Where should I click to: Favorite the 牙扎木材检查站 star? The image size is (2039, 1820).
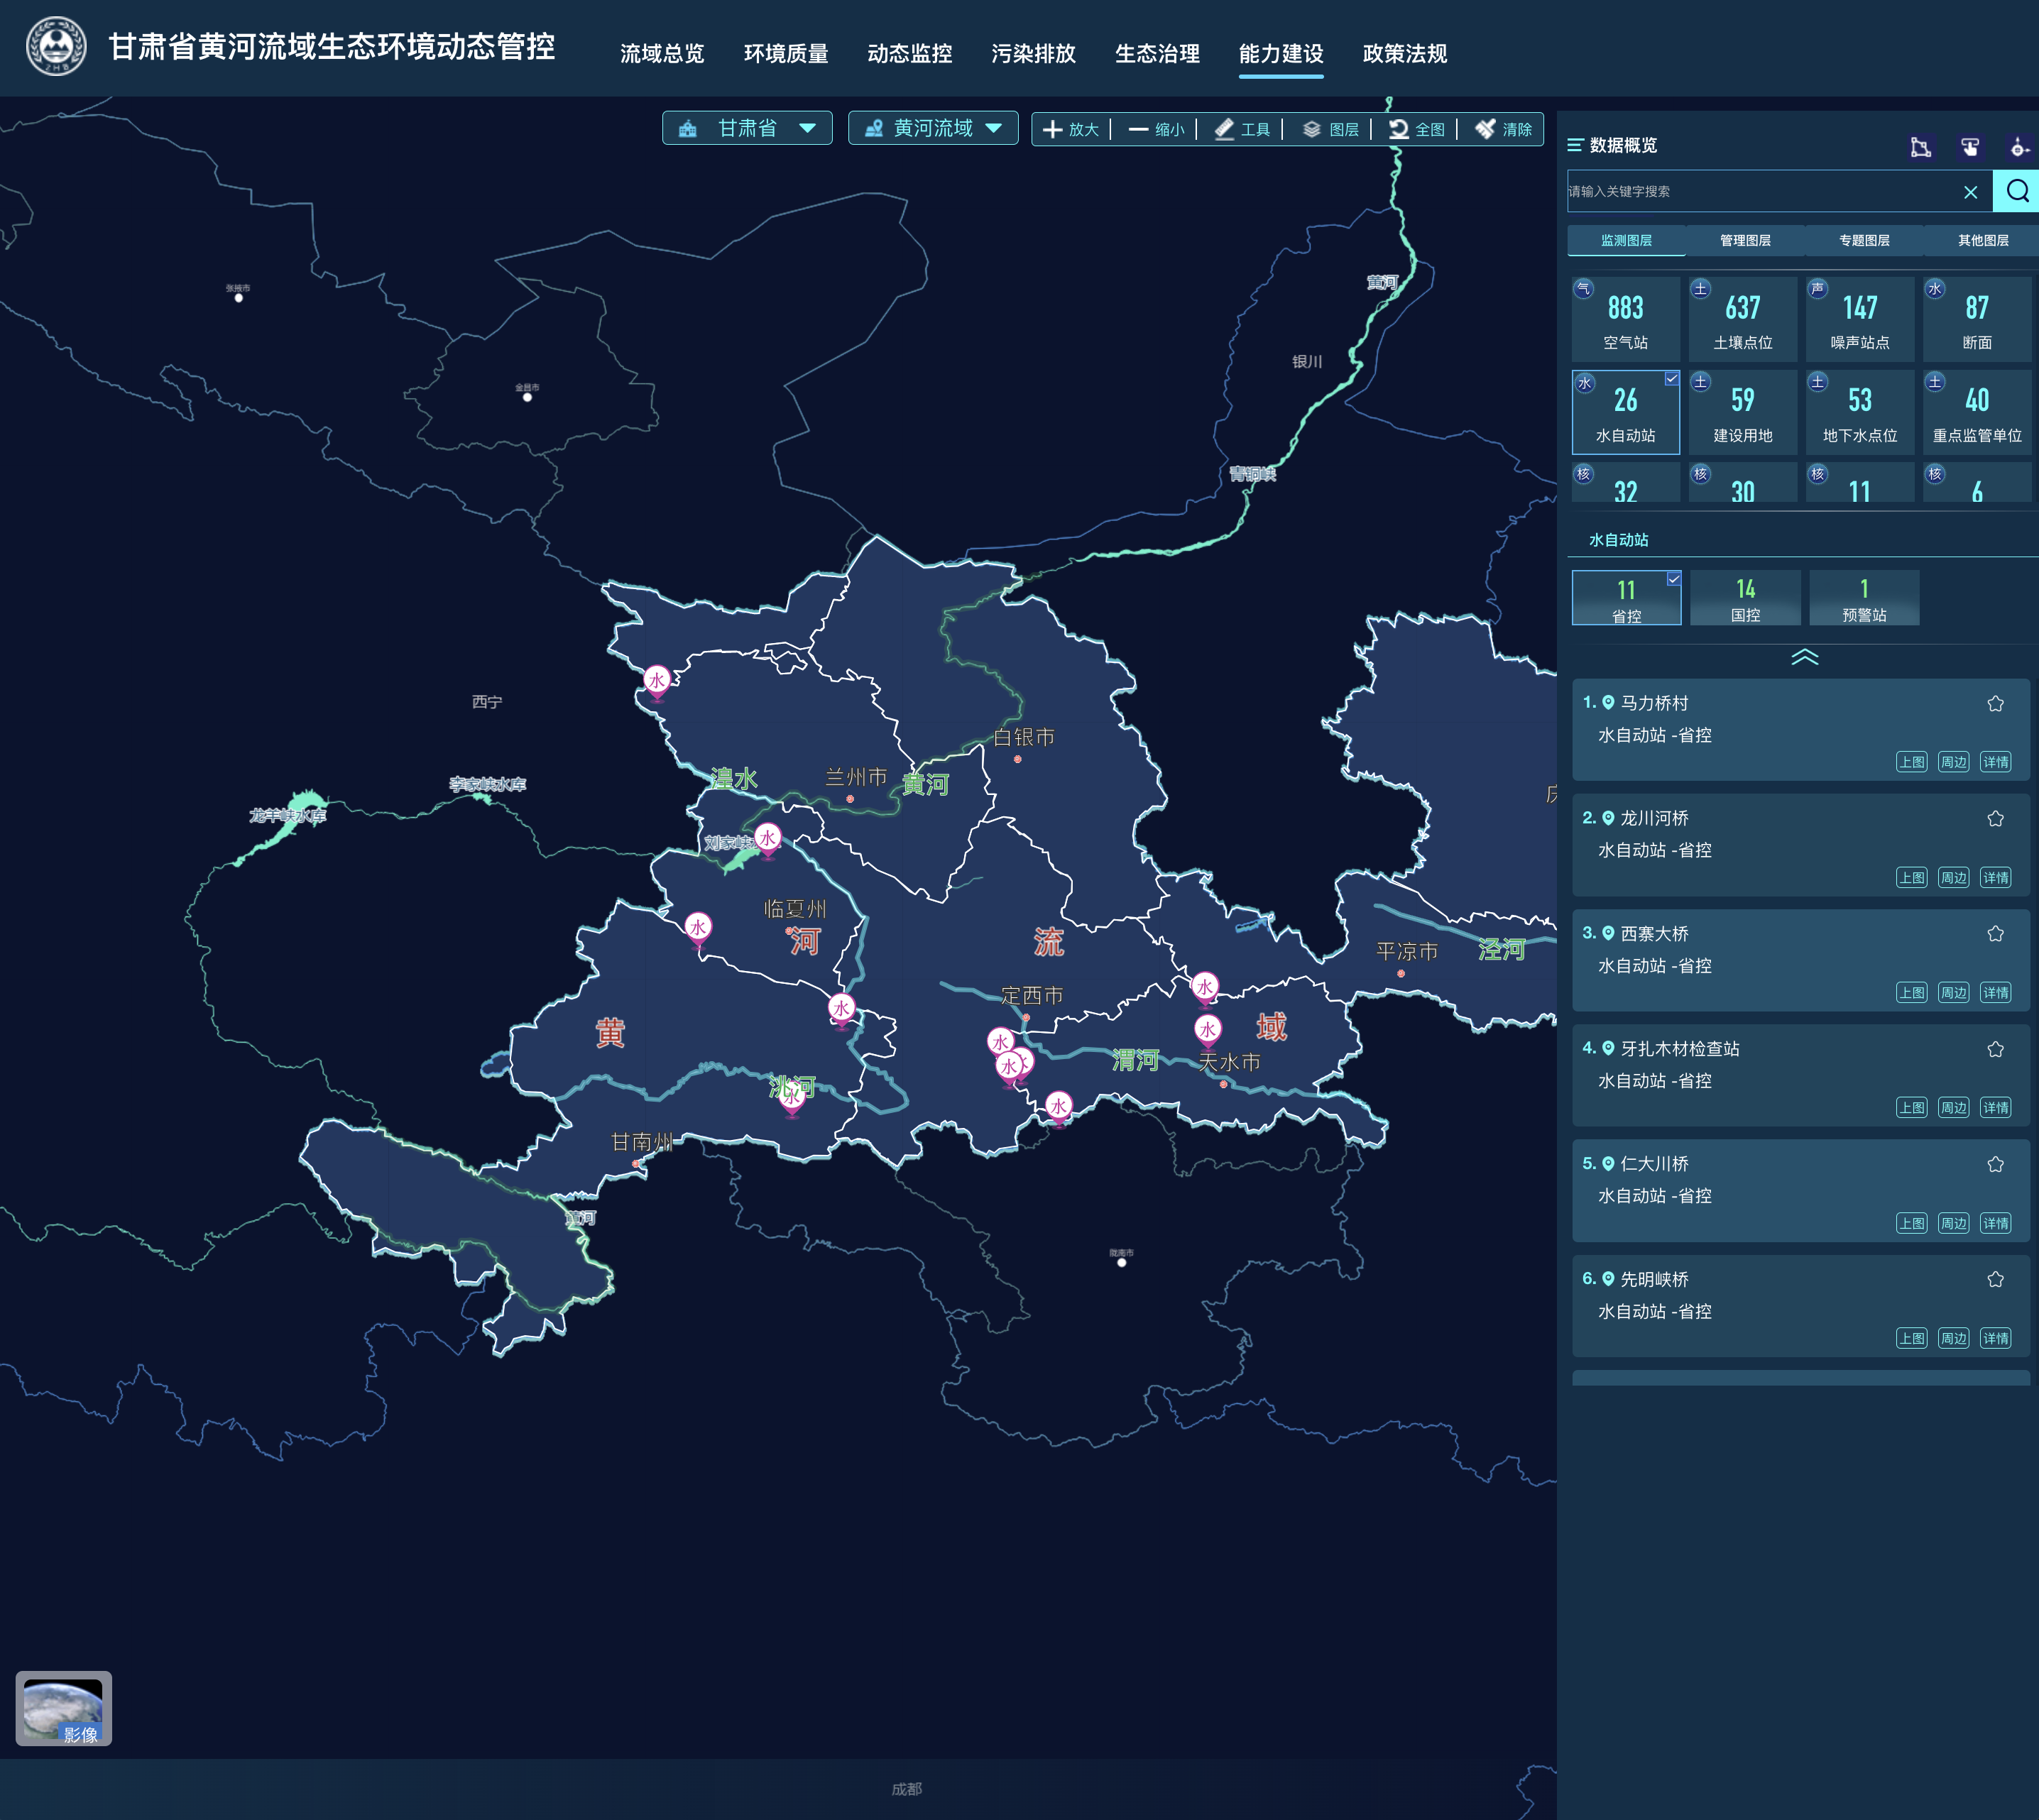pyautogui.click(x=1995, y=1049)
